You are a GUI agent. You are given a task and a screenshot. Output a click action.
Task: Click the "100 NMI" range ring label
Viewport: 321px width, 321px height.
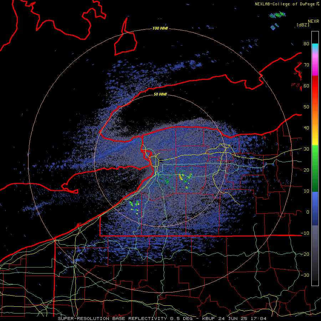[x=160, y=28]
